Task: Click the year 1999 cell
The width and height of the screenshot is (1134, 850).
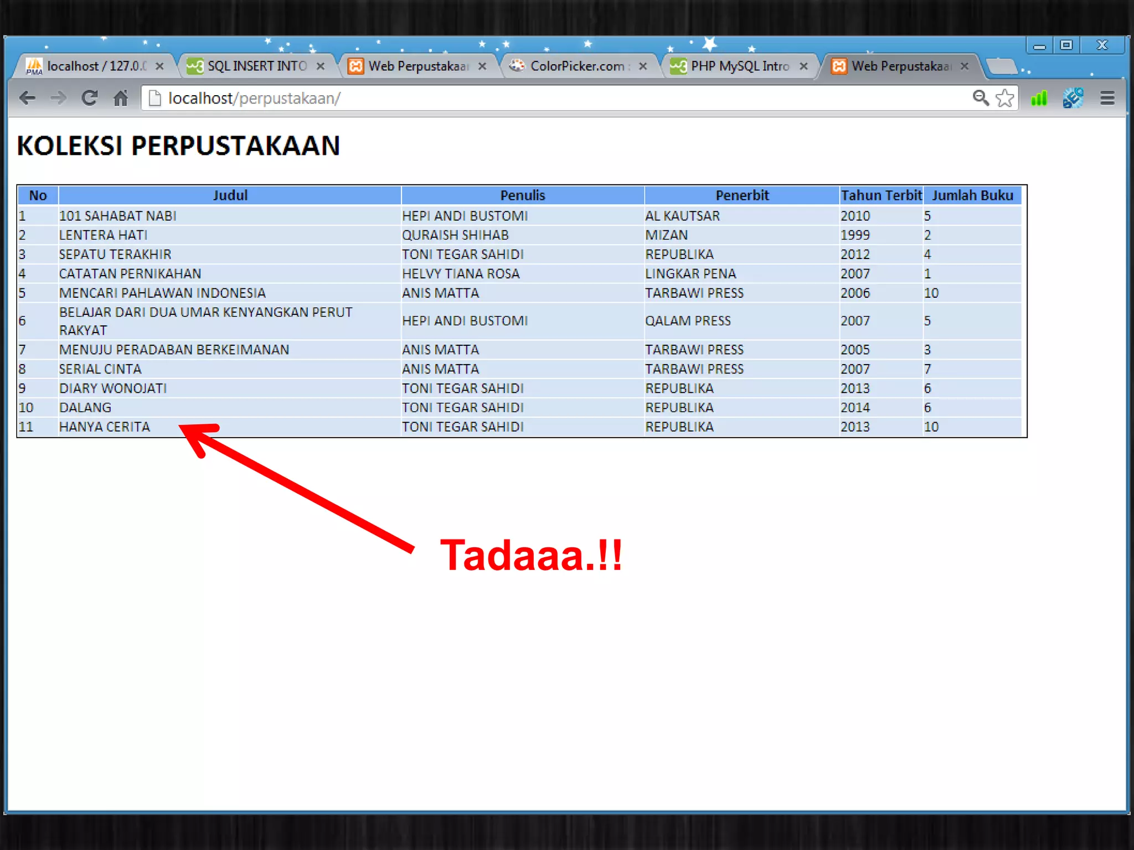Action: 882,235
